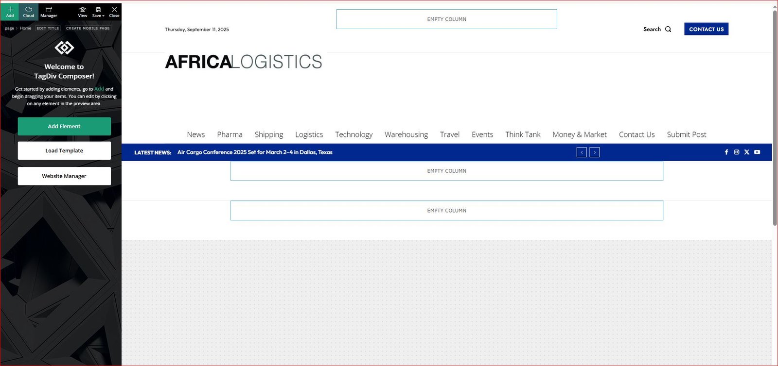The height and width of the screenshot is (366, 778).
Task: Show previous latest news headline
Action: (x=582, y=152)
